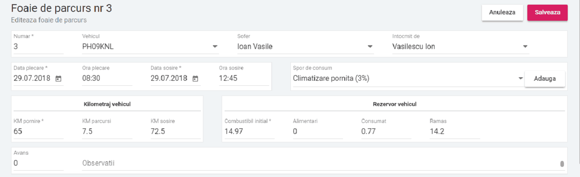Click the Alimentari input field
Viewport: 580px width, 177px height.
[x=318, y=132]
